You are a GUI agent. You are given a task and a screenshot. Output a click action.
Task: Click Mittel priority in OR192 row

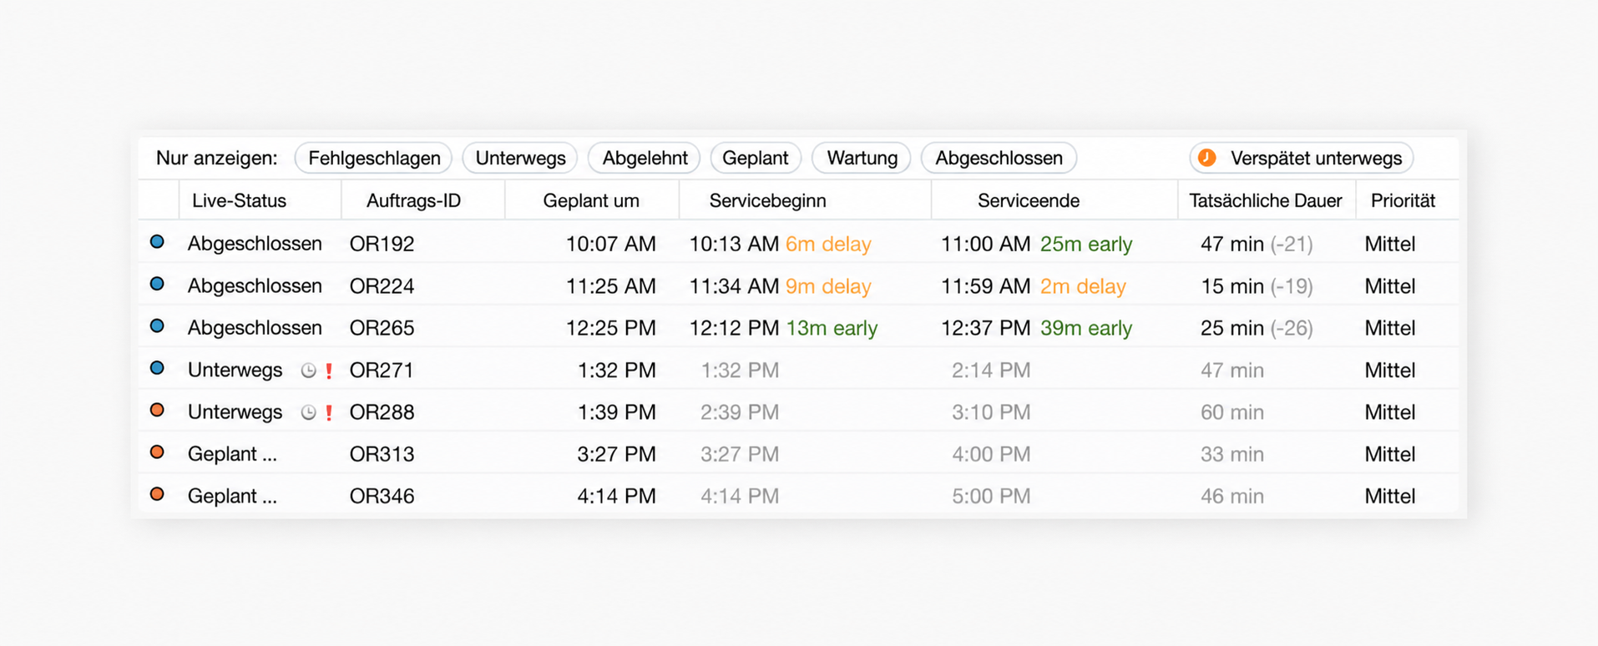pos(1390,244)
